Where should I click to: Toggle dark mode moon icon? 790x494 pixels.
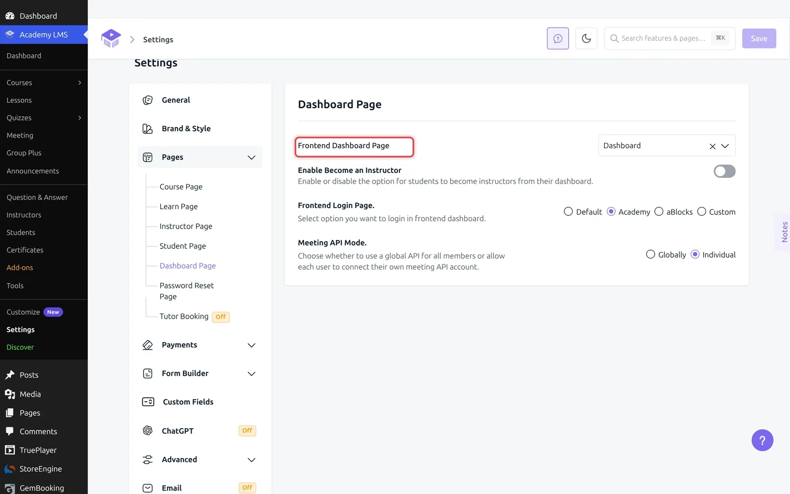[x=587, y=39]
